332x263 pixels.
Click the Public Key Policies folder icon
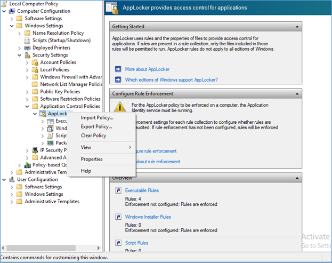pyautogui.click(x=35, y=92)
